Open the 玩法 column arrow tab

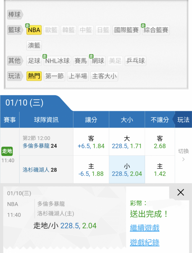[x=182, y=120]
